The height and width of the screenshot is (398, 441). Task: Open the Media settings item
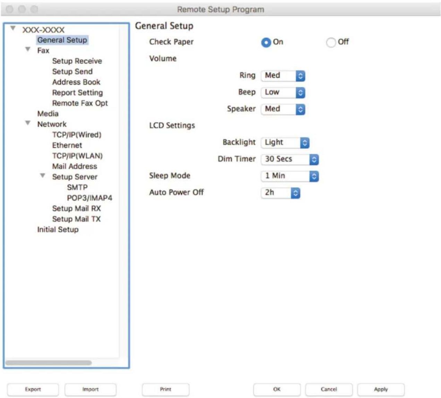tap(48, 114)
